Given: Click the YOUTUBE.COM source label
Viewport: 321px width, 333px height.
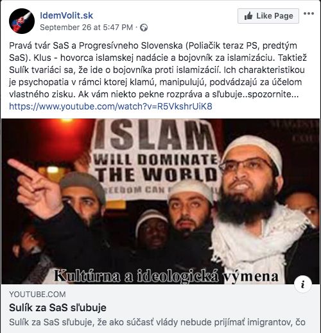Looking at the screenshot, I should (37, 295).
